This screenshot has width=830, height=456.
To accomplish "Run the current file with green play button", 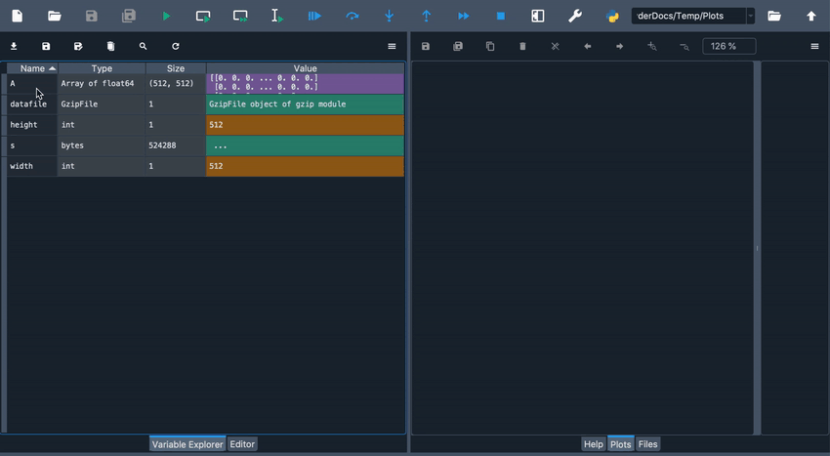I will tap(166, 16).
